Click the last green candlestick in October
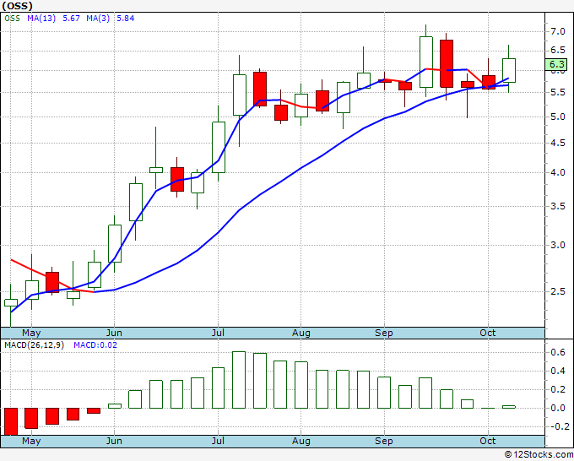This screenshot has width=574, height=461. [509, 70]
